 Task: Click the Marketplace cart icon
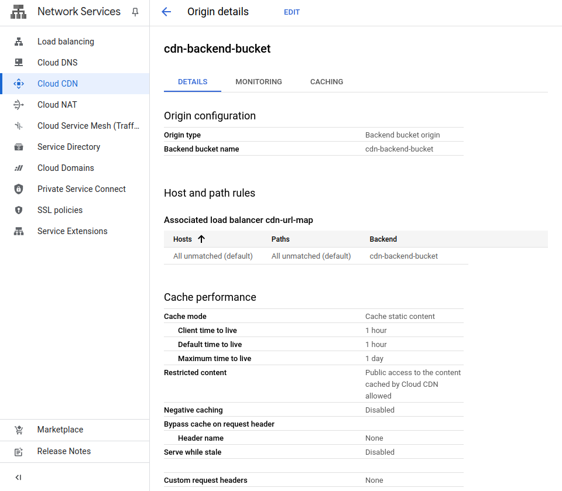click(19, 430)
